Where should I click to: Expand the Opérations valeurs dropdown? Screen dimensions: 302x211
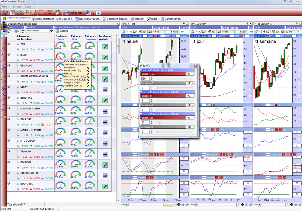(101, 19)
